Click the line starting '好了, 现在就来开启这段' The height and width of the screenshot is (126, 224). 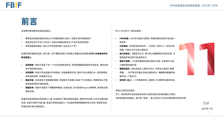pyautogui.click(x=145, y=94)
